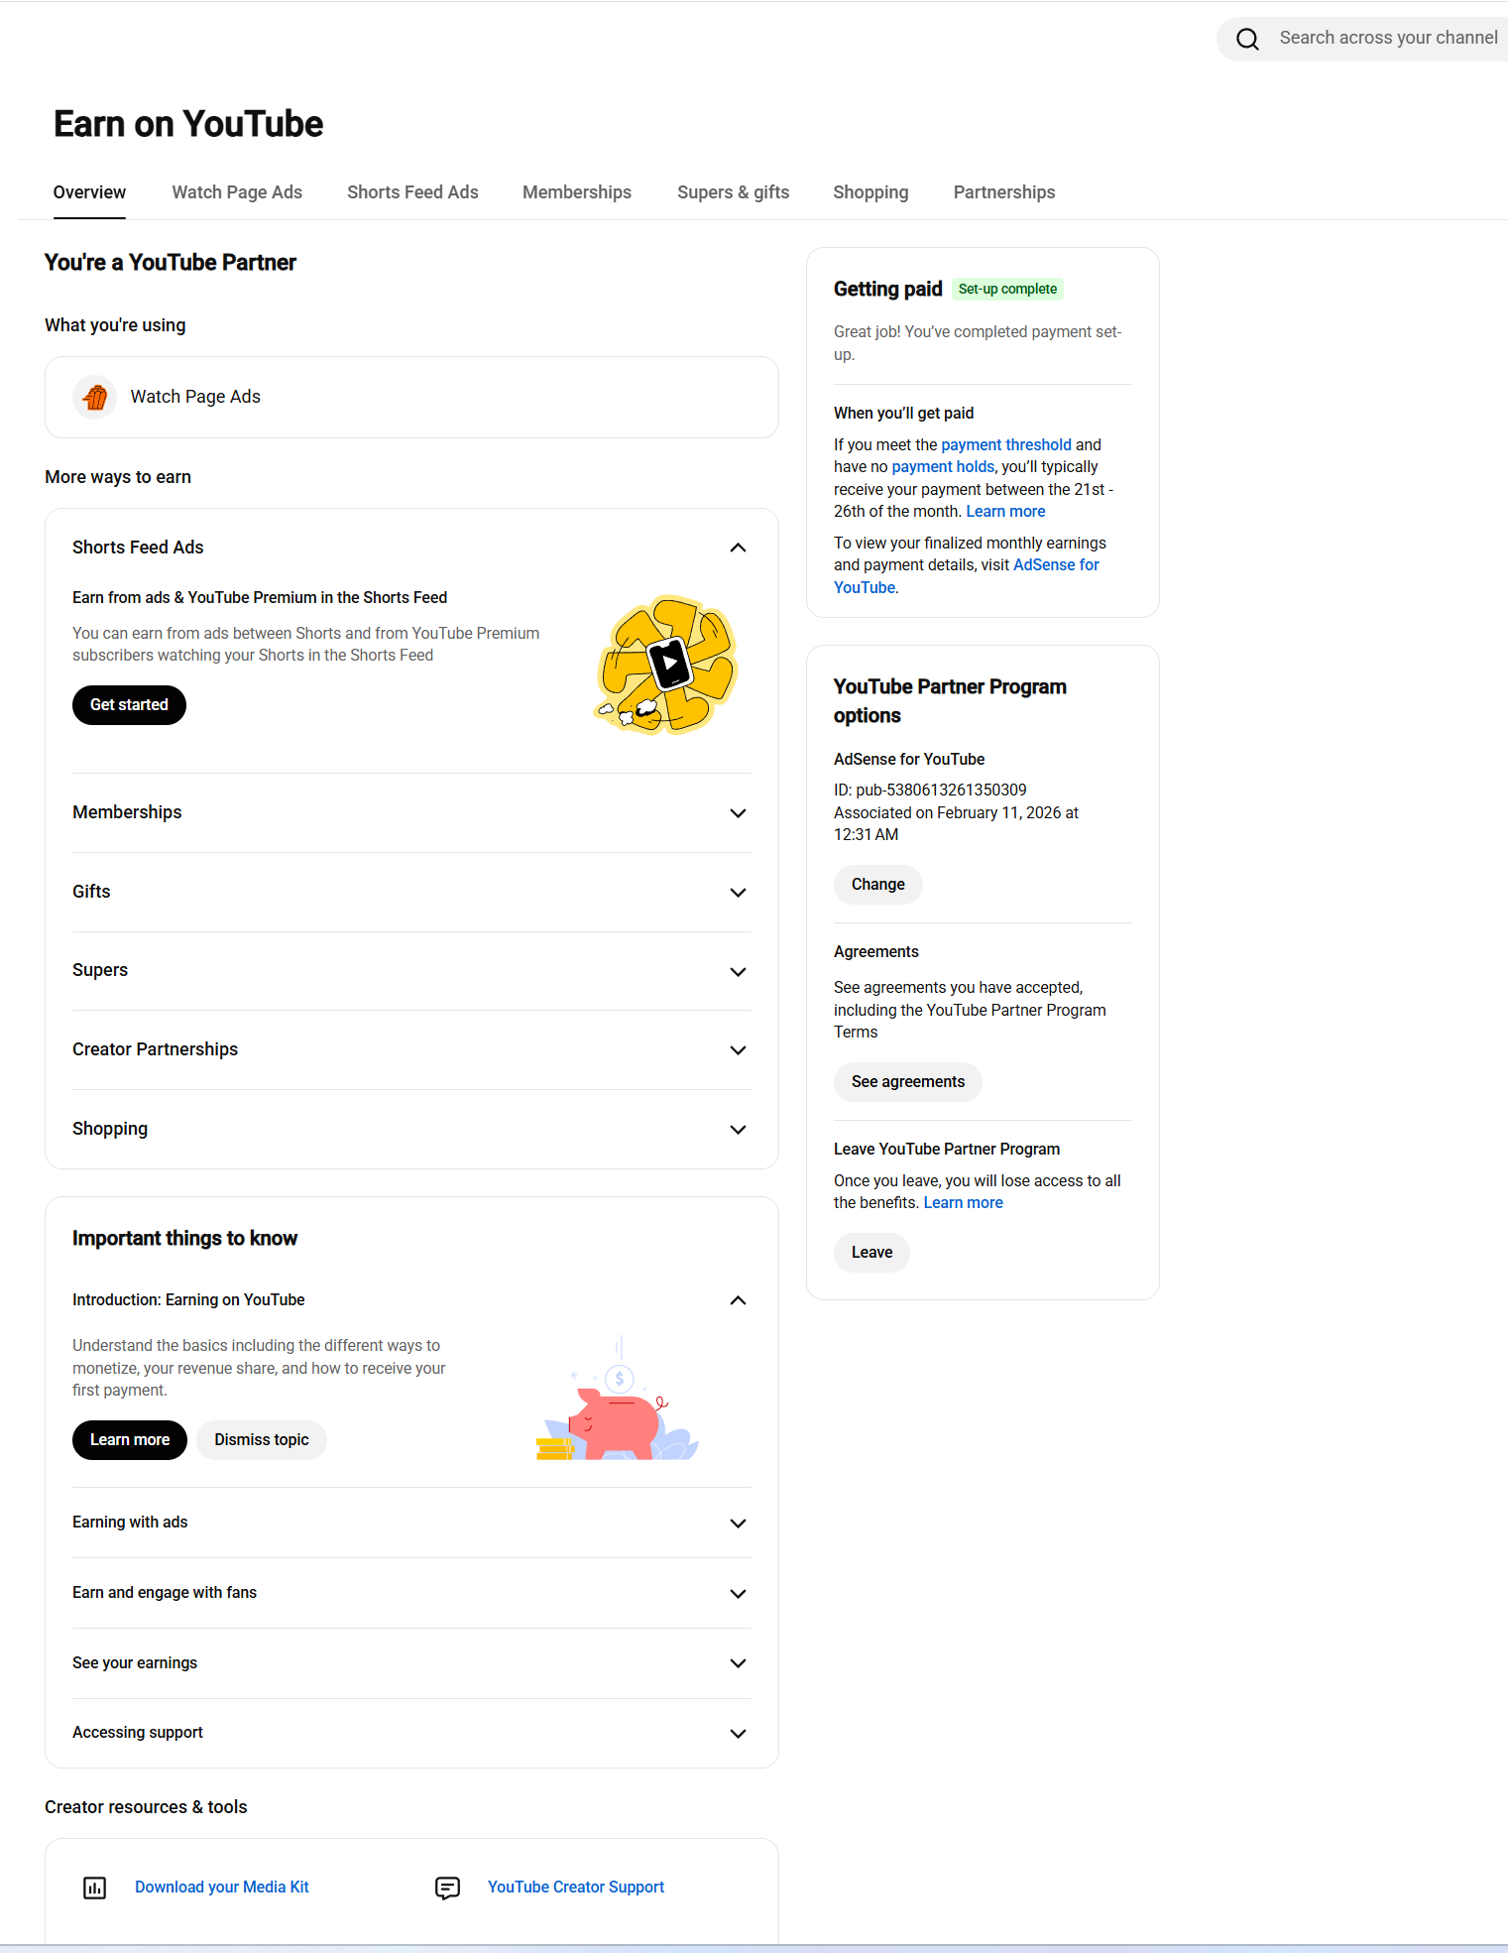
Task: Expand the Gifts section
Action: pos(738,893)
